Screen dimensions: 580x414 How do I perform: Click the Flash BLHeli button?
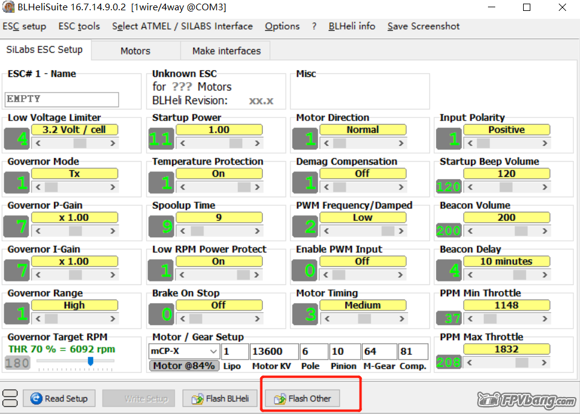[x=220, y=398]
